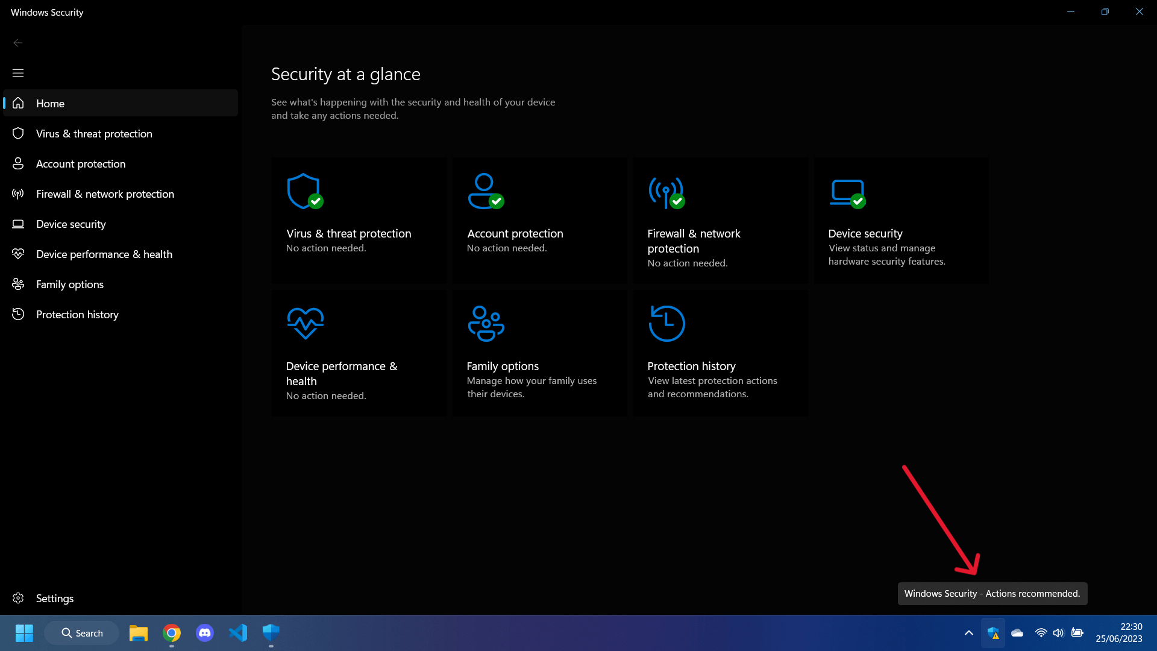Image resolution: width=1157 pixels, height=651 pixels.
Task: Click Windows Security warning icon in system tray
Action: [992, 633]
